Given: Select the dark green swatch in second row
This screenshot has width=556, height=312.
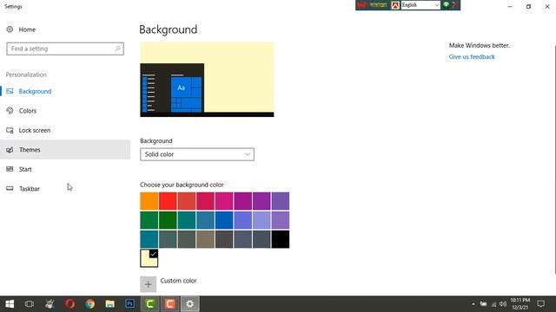Looking at the screenshot, I should (x=168, y=220).
